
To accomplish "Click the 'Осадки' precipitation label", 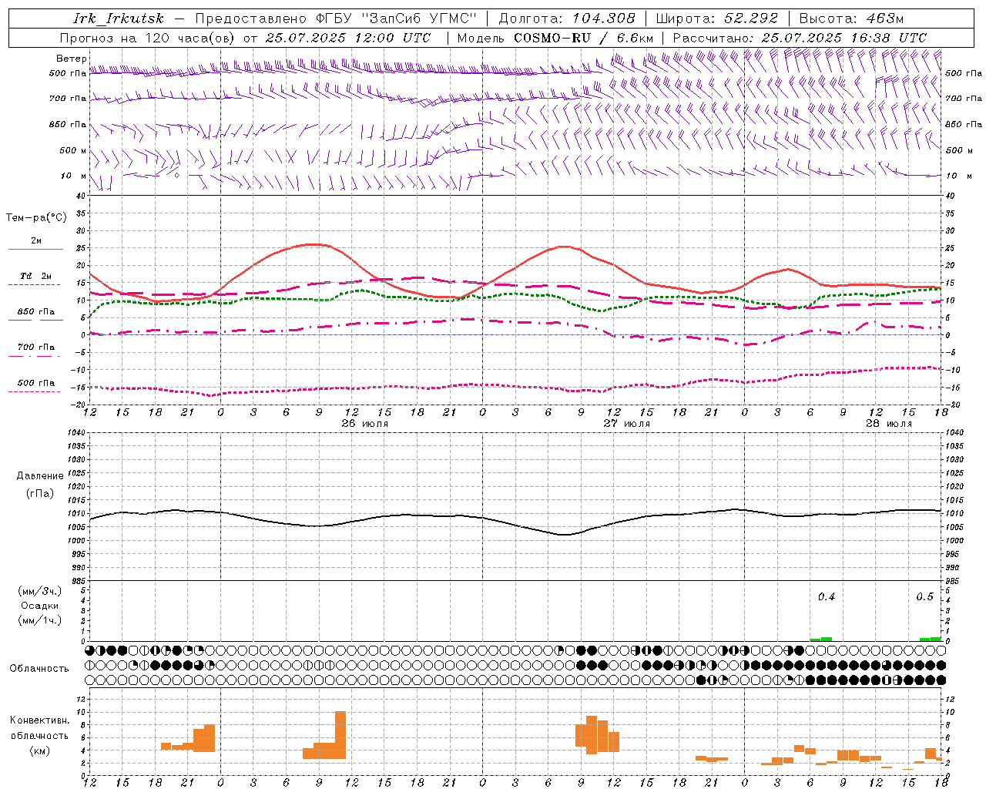I will click(40, 606).
